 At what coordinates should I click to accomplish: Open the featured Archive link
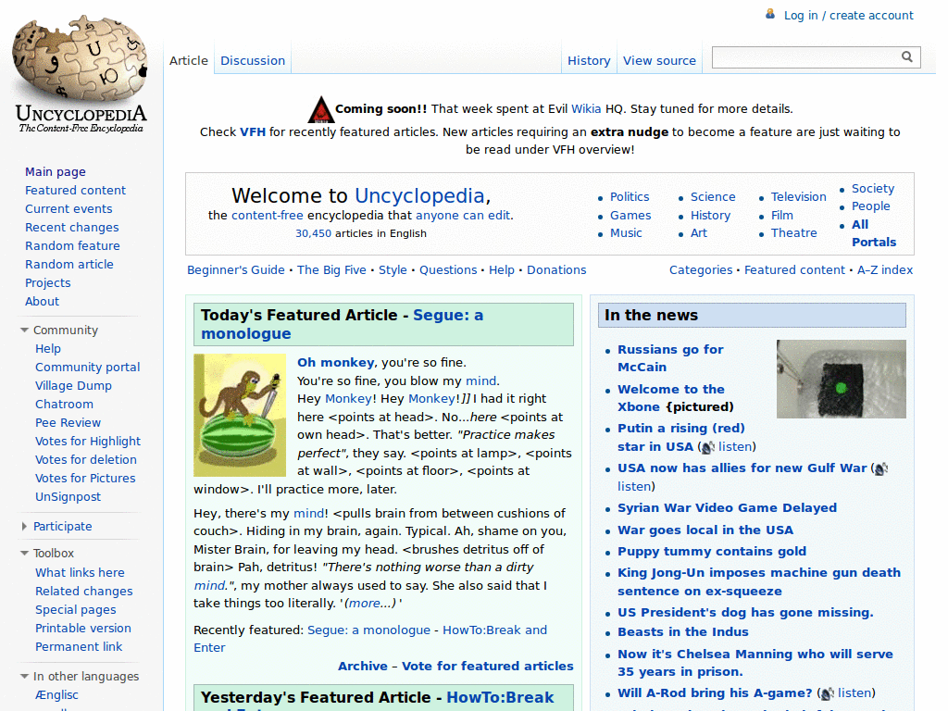click(363, 667)
